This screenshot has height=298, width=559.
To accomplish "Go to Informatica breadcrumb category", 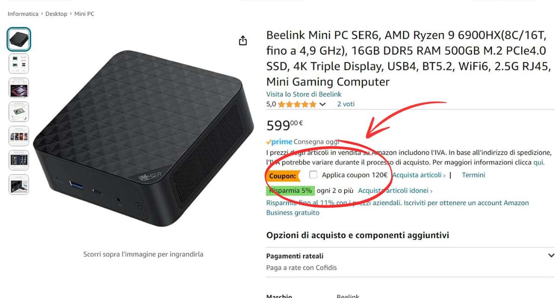I will (x=23, y=14).
